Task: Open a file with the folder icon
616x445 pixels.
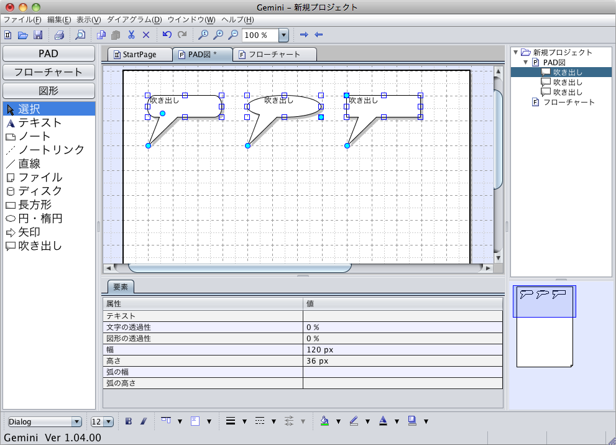Action: click(23, 35)
